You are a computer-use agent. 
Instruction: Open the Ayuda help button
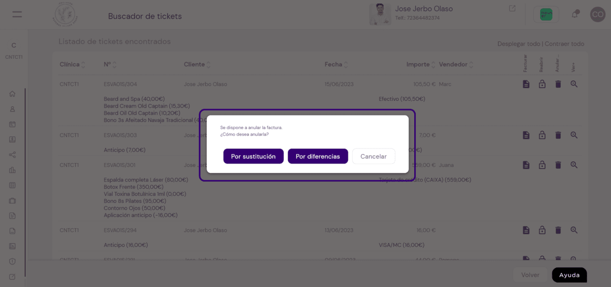click(569, 275)
